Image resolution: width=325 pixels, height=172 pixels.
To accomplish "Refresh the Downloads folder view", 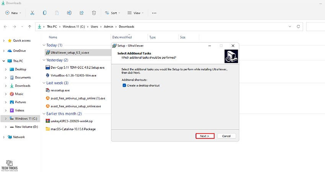I will tap(298, 26).
